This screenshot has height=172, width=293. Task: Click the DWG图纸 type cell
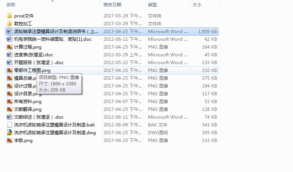pos(158,133)
